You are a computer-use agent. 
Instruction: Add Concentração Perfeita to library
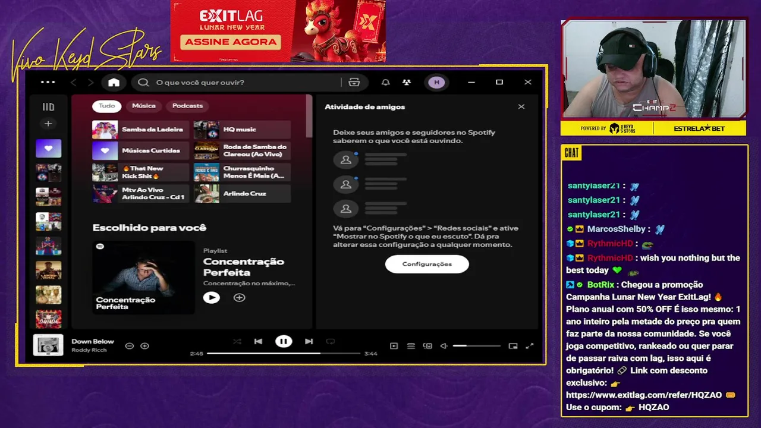click(239, 297)
